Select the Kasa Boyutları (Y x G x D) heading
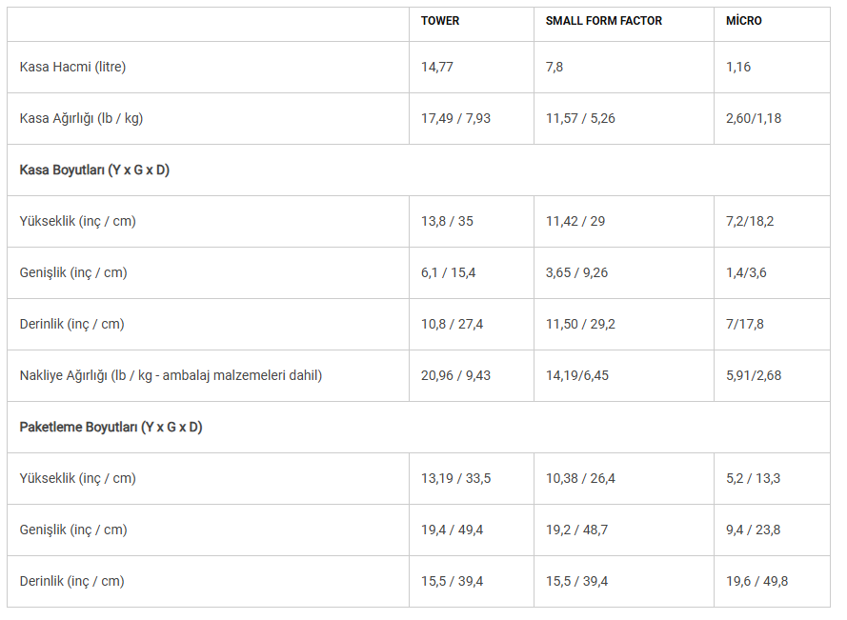The width and height of the screenshot is (847, 620). 94,170
